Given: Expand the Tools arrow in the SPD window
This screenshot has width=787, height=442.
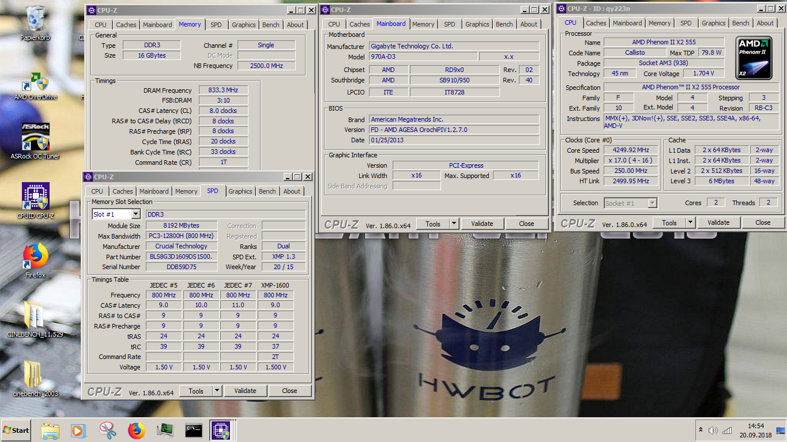Looking at the screenshot, I should point(217,391).
